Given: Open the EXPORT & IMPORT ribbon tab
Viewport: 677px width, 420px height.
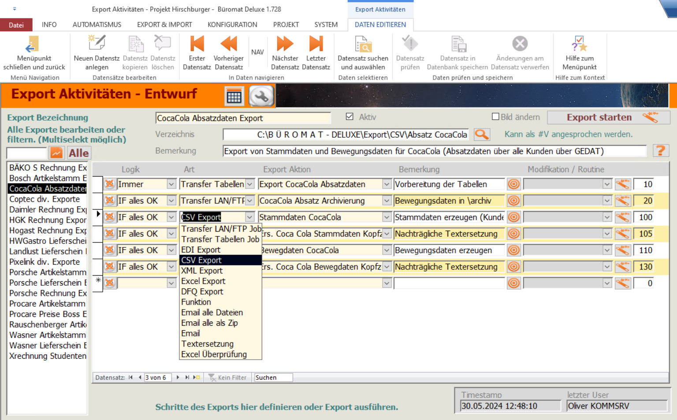Looking at the screenshot, I should point(164,25).
